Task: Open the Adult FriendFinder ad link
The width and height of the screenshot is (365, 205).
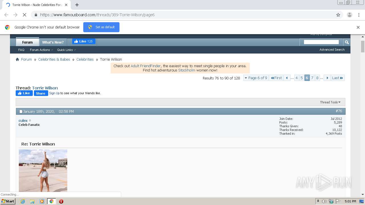Action: pos(146,66)
